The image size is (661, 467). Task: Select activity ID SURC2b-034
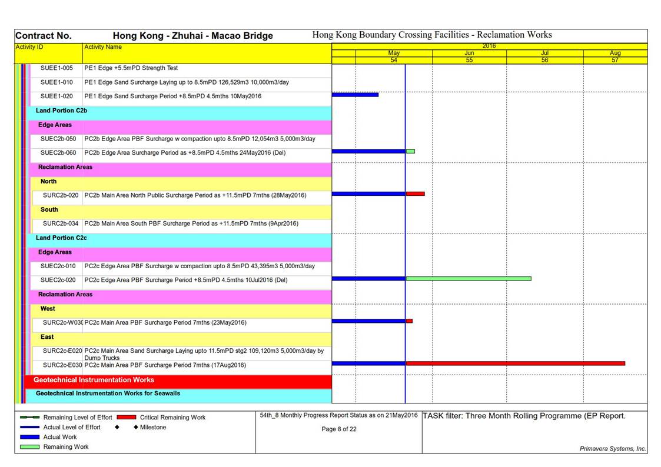coord(61,223)
